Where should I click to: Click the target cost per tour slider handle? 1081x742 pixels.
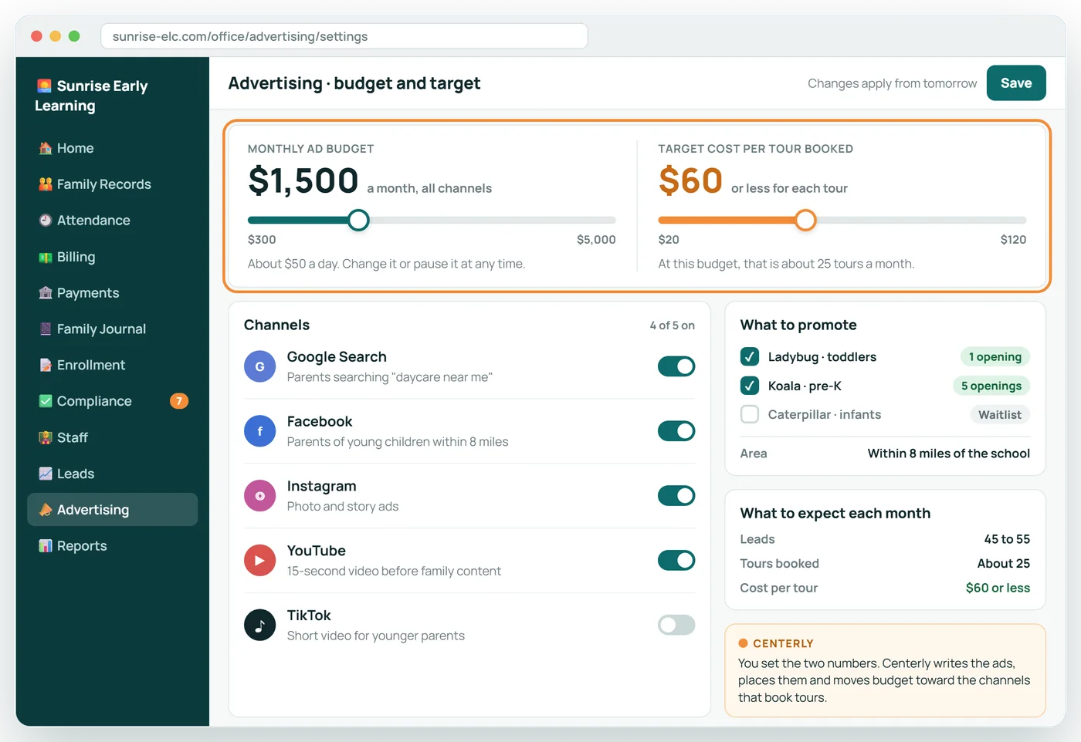coord(805,221)
